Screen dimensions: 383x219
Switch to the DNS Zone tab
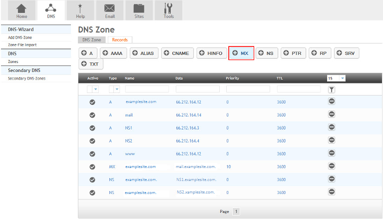(x=92, y=39)
